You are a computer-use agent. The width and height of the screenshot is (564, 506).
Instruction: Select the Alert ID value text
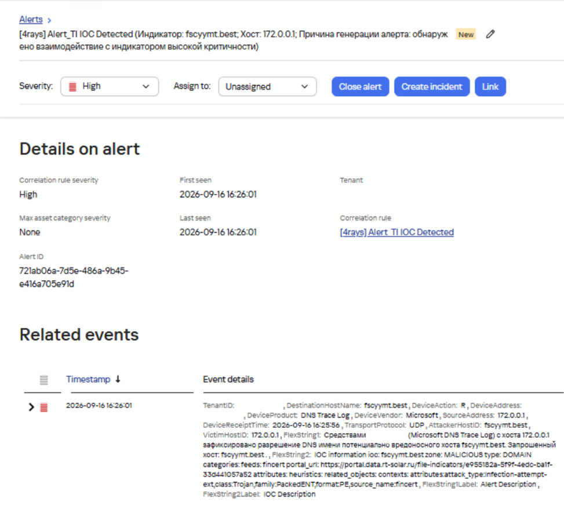pos(74,277)
